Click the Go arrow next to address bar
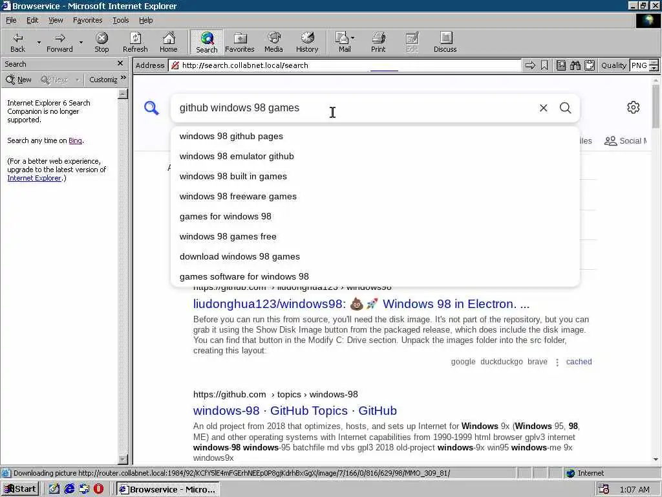Image resolution: width=662 pixels, height=497 pixels. 530,65
